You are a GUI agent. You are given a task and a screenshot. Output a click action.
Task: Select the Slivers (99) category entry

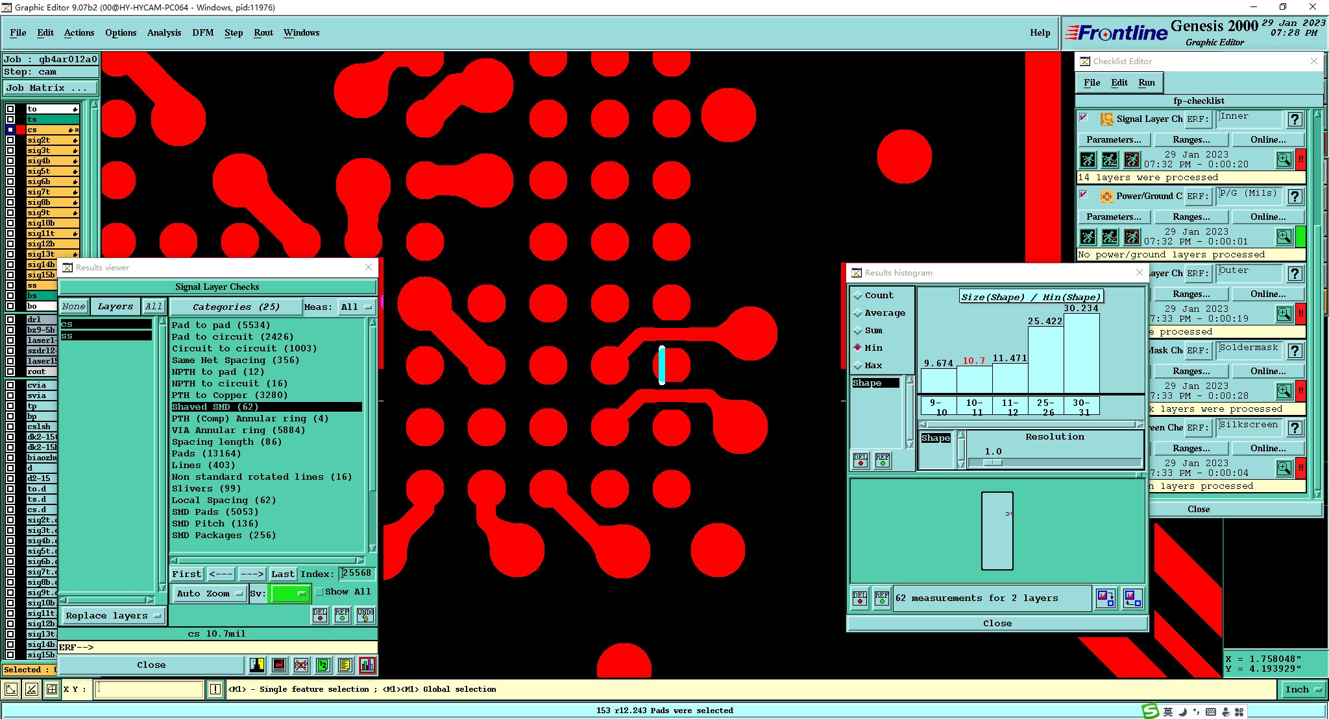click(206, 488)
